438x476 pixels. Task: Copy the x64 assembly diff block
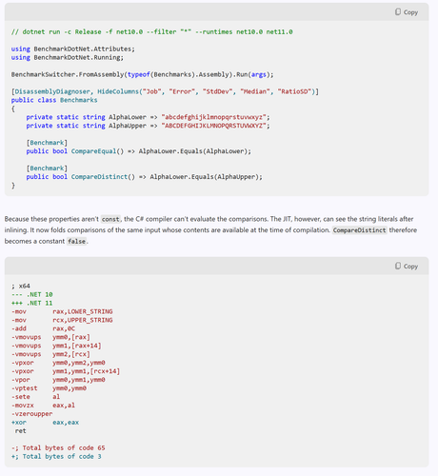click(x=407, y=266)
